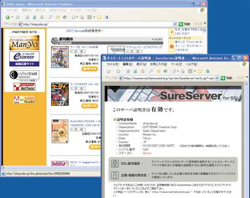Expand address dropdown in SureServer window
Screen dimensions: 250x198
point(217,78)
